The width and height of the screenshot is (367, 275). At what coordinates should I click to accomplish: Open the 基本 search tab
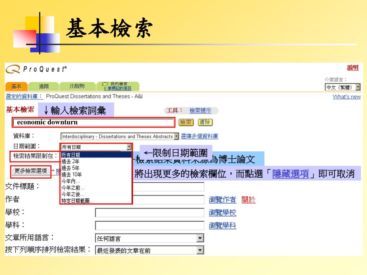[x=16, y=87]
